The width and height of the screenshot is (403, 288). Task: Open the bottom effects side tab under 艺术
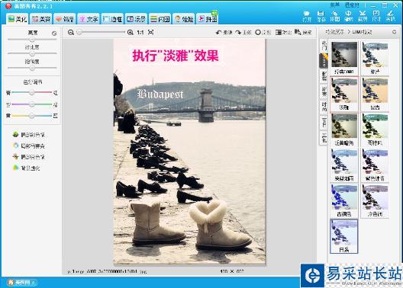coord(324,138)
